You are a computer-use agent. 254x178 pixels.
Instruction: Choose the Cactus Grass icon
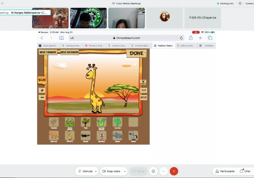102,122
